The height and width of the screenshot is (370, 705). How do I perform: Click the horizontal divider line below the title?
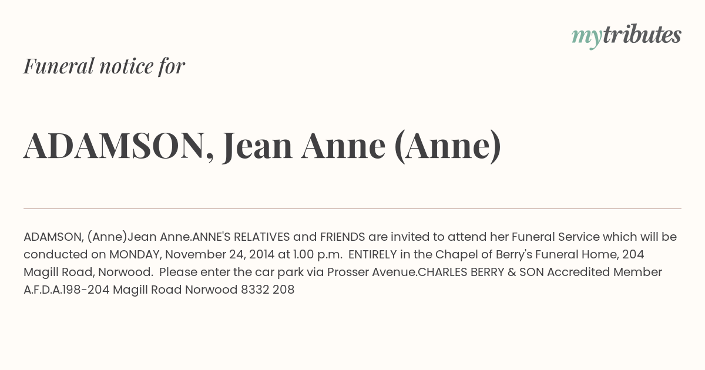[352, 208]
